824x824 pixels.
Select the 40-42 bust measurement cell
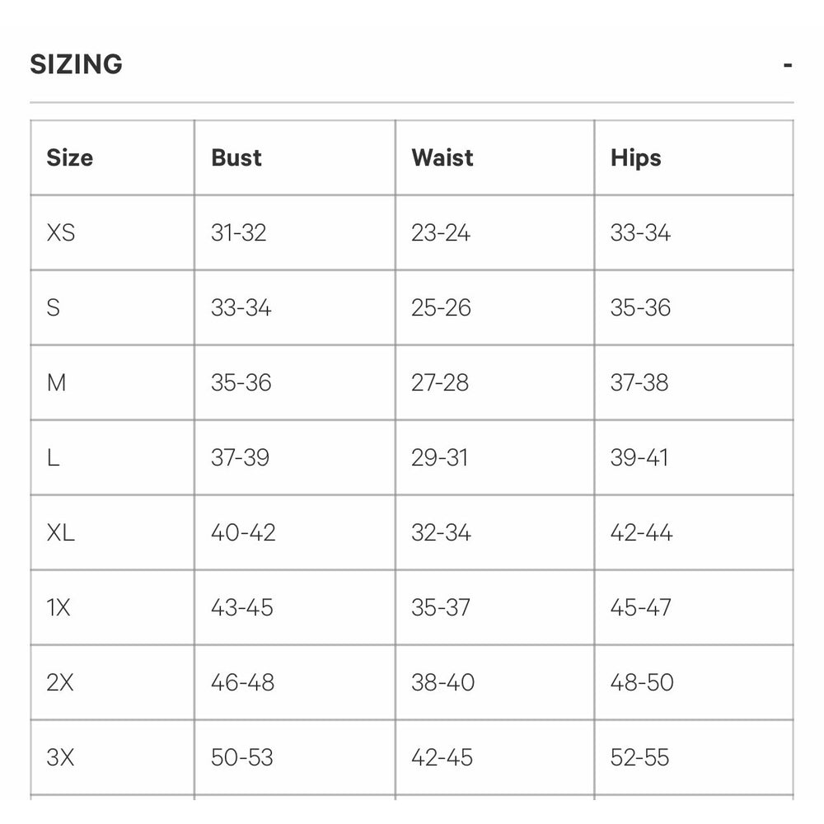[x=243, y=533]
